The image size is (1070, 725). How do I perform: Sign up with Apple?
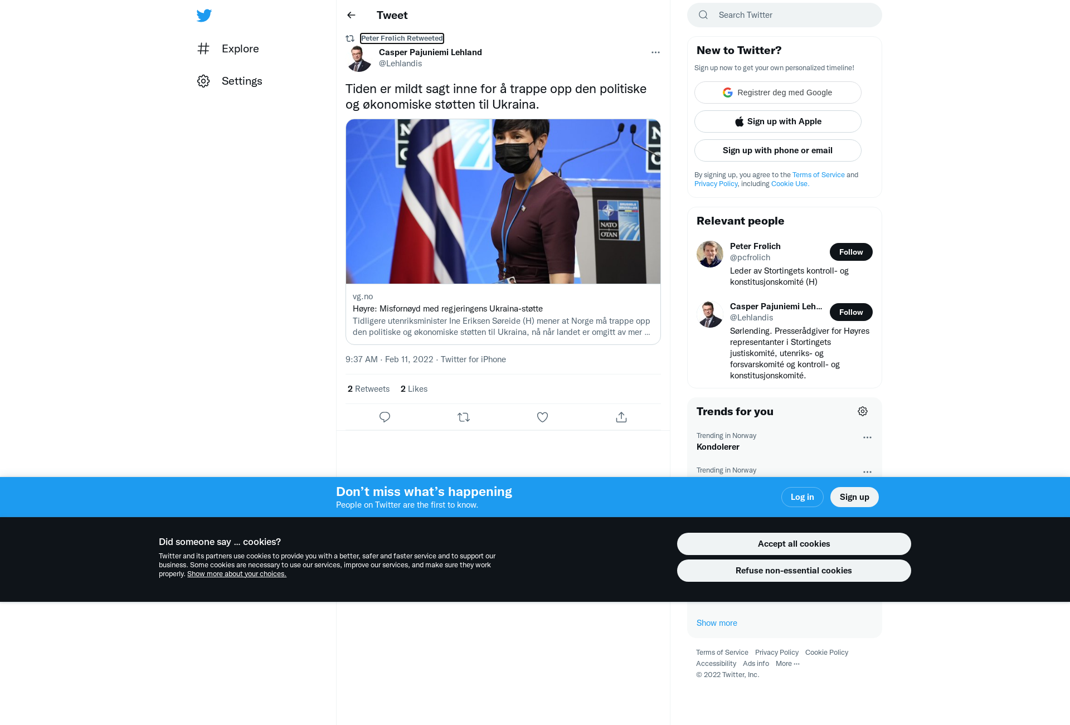coord(777,121)
